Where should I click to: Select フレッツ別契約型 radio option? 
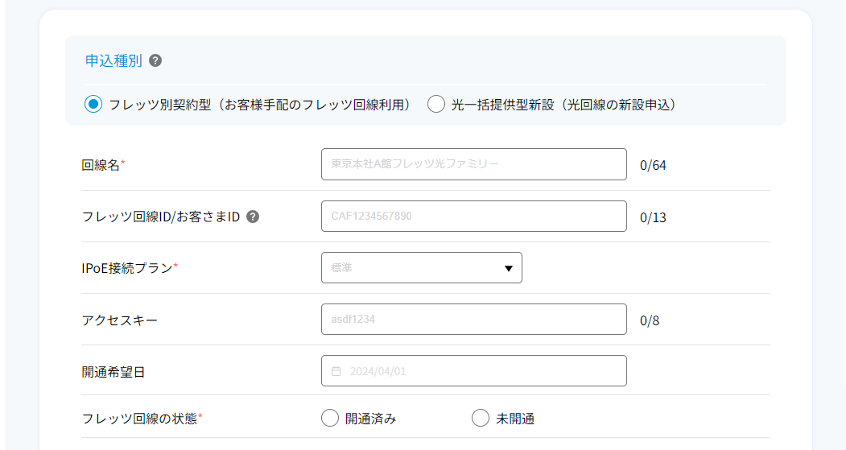[x=93, y=104]
